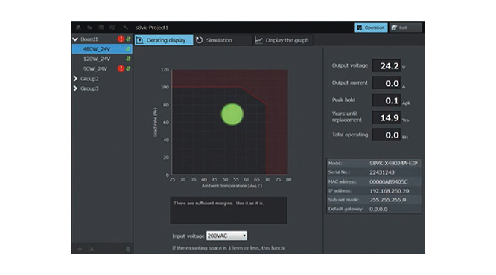Switch to Edit mode

(405, 27)
